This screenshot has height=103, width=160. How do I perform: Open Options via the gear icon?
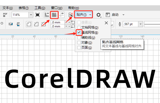(99, 15)
